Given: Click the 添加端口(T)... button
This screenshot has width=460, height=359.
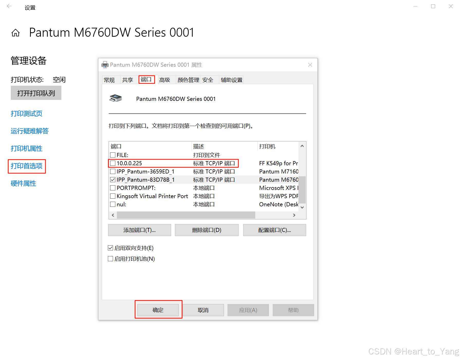Looking at the screenshot, I should point(139,230).
